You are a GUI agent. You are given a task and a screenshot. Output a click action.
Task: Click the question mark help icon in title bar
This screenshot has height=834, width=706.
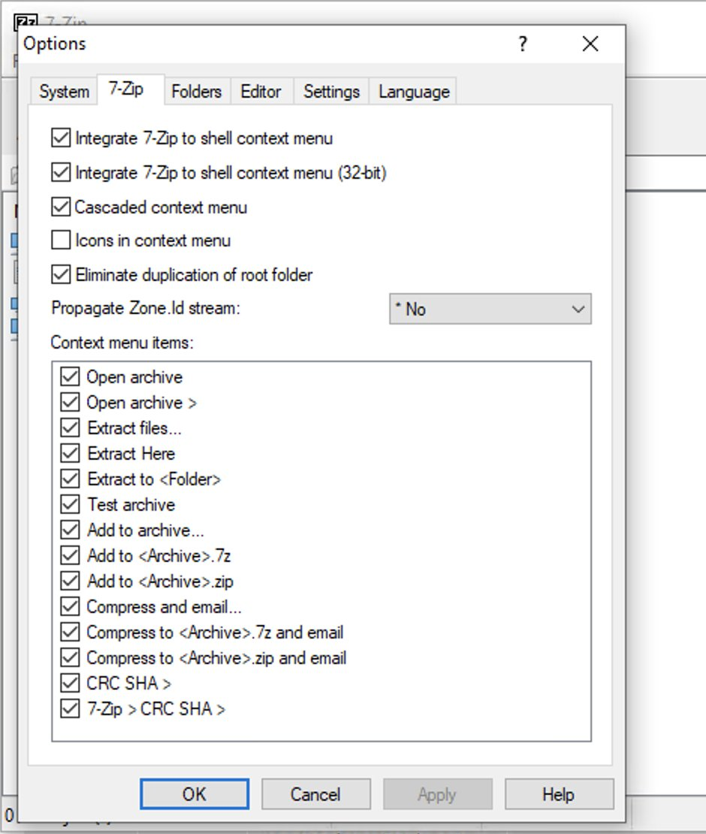(x=523, y=44)
